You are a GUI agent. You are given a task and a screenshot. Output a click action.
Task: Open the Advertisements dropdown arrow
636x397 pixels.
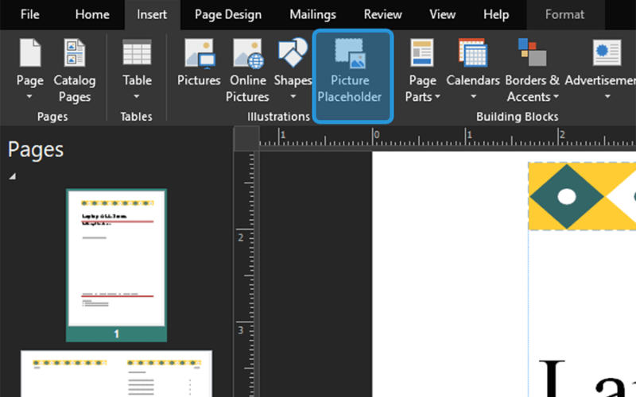coord(607,96)
